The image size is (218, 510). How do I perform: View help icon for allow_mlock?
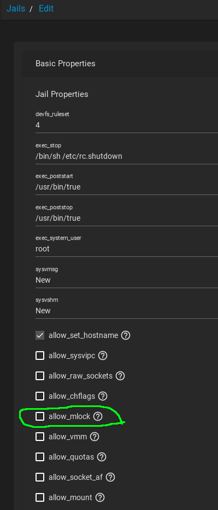pyautogui.click(x=98, y=416)
